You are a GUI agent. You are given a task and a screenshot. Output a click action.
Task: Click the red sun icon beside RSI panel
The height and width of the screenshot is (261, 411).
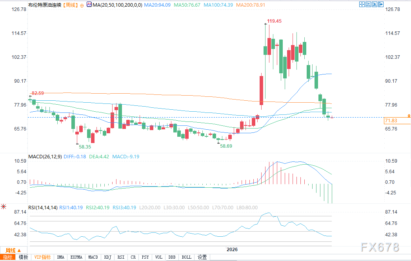coord(4,207)
